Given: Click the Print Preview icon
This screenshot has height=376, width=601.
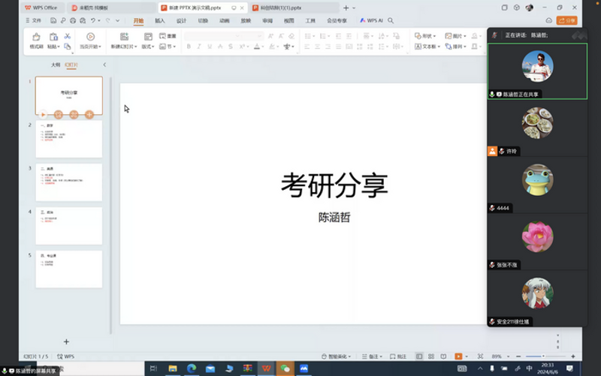Looking at the screenshot, I should tap(83, 21).
